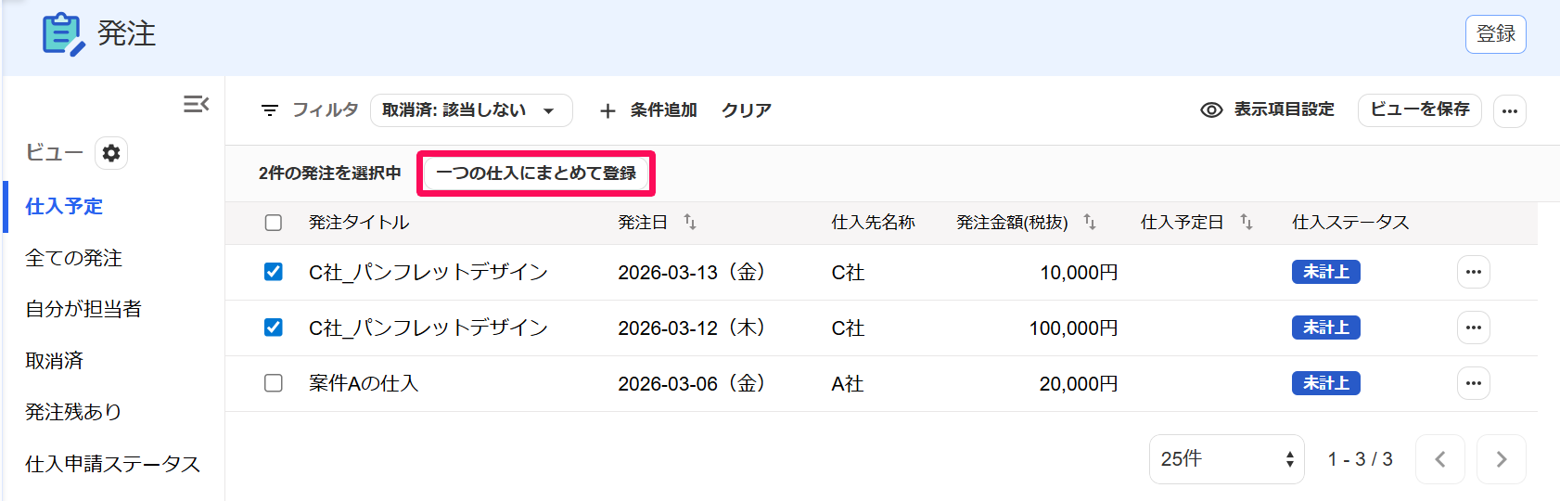This screenshot has height=501, width=1560.
Task: Sort by 発注金額(税抜) arrows icon
Action: (1090, 222)
